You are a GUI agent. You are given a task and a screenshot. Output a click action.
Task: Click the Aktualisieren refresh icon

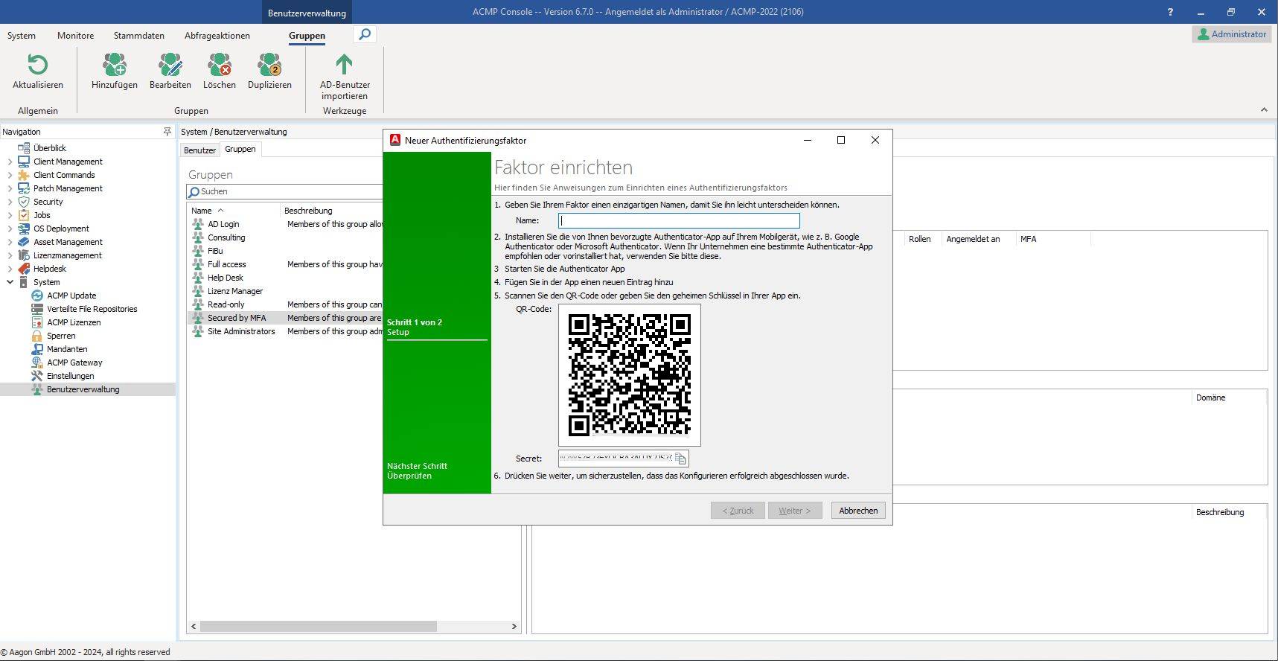pos(37,65)
